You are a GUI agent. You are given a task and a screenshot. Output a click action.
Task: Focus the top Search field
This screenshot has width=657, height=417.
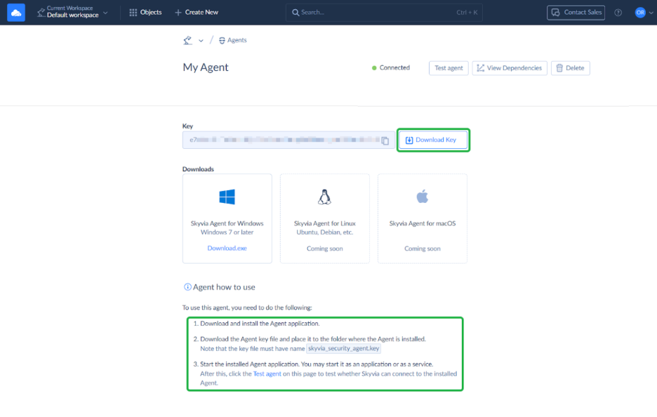tap(385, 13)
